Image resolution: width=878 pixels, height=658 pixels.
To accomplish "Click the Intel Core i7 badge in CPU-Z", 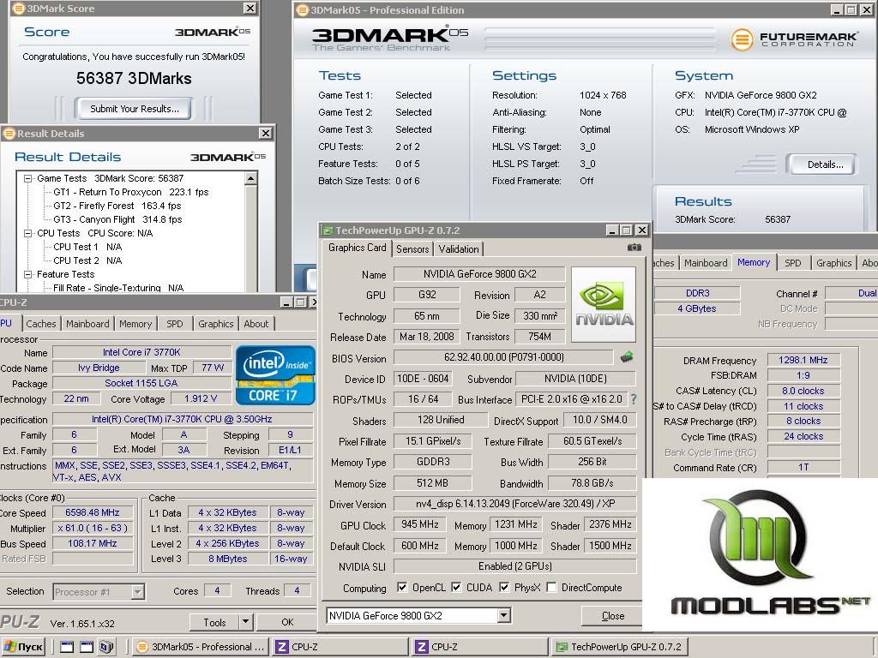I will pyautogui.click(x=275, y=375).
